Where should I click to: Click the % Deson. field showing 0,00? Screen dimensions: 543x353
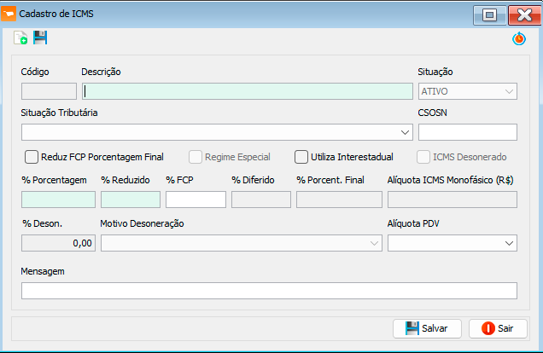click(58, 243)
